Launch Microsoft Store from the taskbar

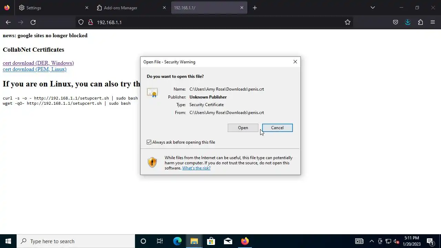(x=211, y=241)
